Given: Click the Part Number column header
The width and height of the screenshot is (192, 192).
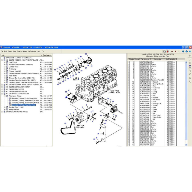Looking at the screenshot, I should click(x=145, y=59).
